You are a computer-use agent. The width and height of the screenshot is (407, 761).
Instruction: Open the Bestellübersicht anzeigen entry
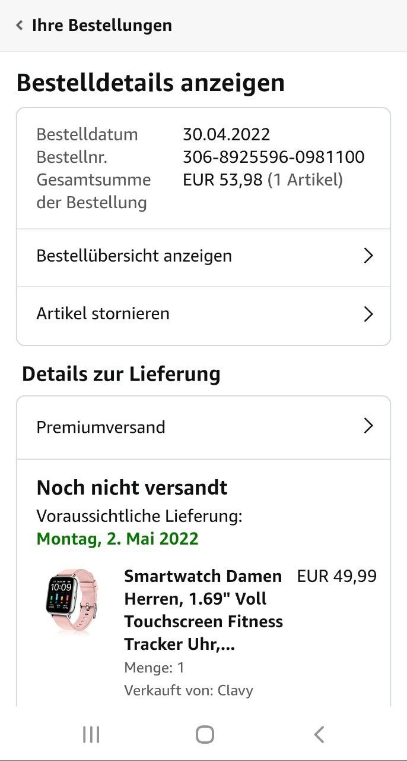pyautogui.click(x=203, y=257)
